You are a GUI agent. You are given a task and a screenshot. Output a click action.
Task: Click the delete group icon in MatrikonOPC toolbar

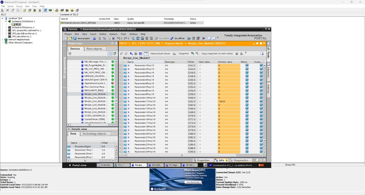tap(35, 10)
